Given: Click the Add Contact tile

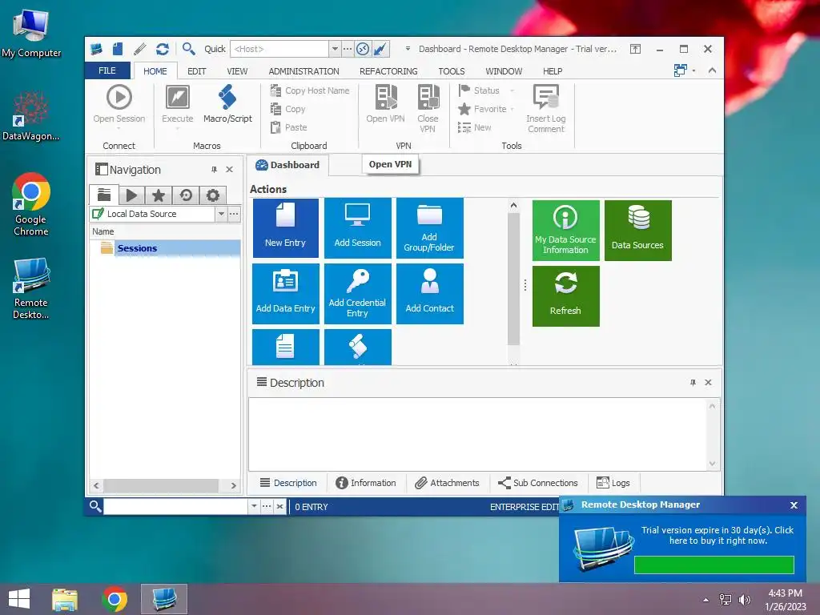Looking at the screenshot, I should coord(429,293).
